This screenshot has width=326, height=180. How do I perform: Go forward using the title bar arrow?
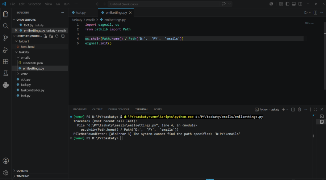click(x=104, y=4)
